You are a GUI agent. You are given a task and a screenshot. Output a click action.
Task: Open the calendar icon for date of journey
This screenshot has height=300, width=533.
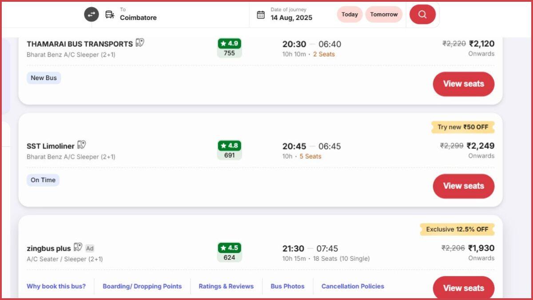(x=261, y=14)
